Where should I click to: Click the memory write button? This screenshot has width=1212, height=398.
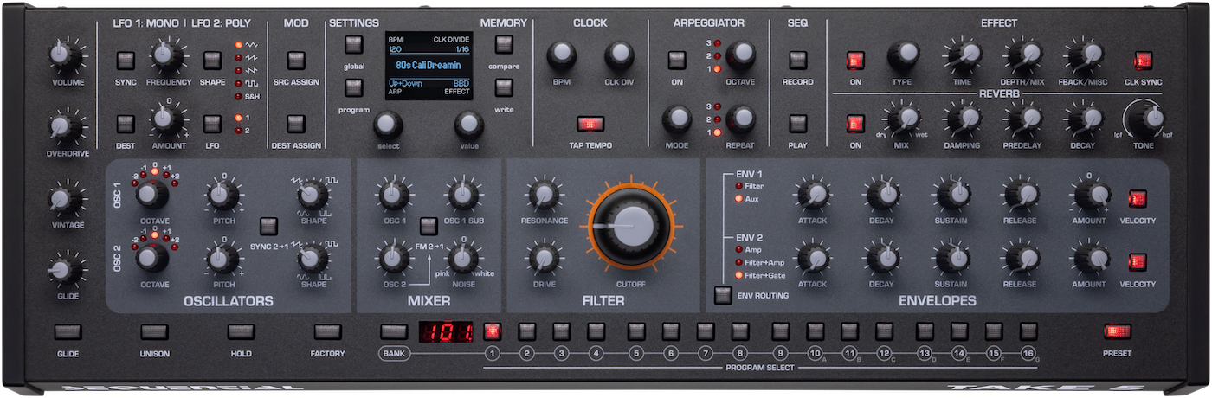click(504, 87)
